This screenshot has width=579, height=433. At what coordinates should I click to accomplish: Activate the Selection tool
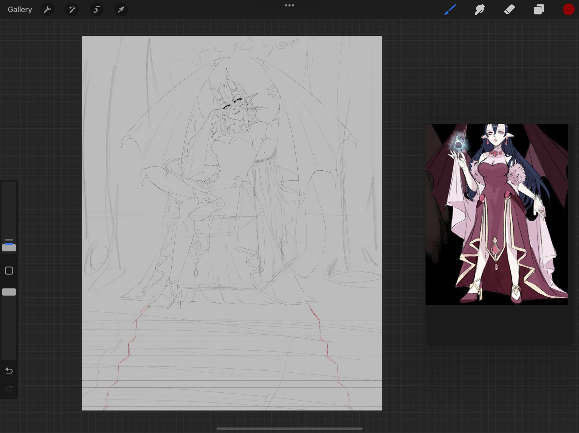click(96, 10)
